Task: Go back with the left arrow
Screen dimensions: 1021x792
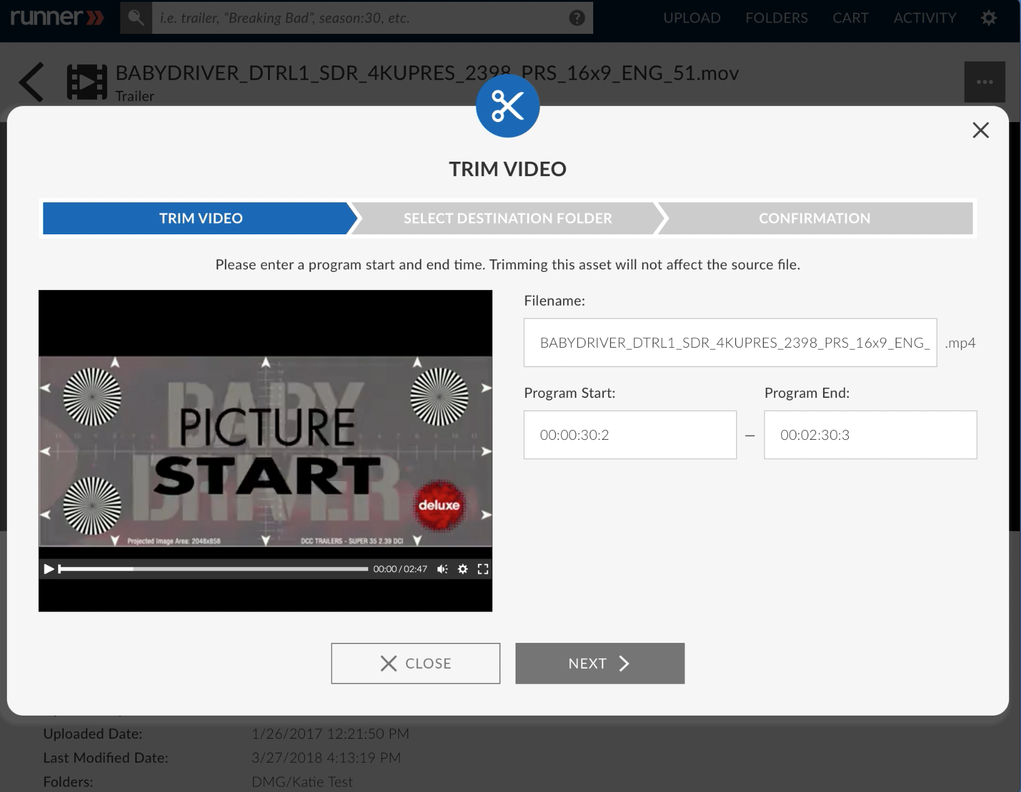Action: pos(31,82)
